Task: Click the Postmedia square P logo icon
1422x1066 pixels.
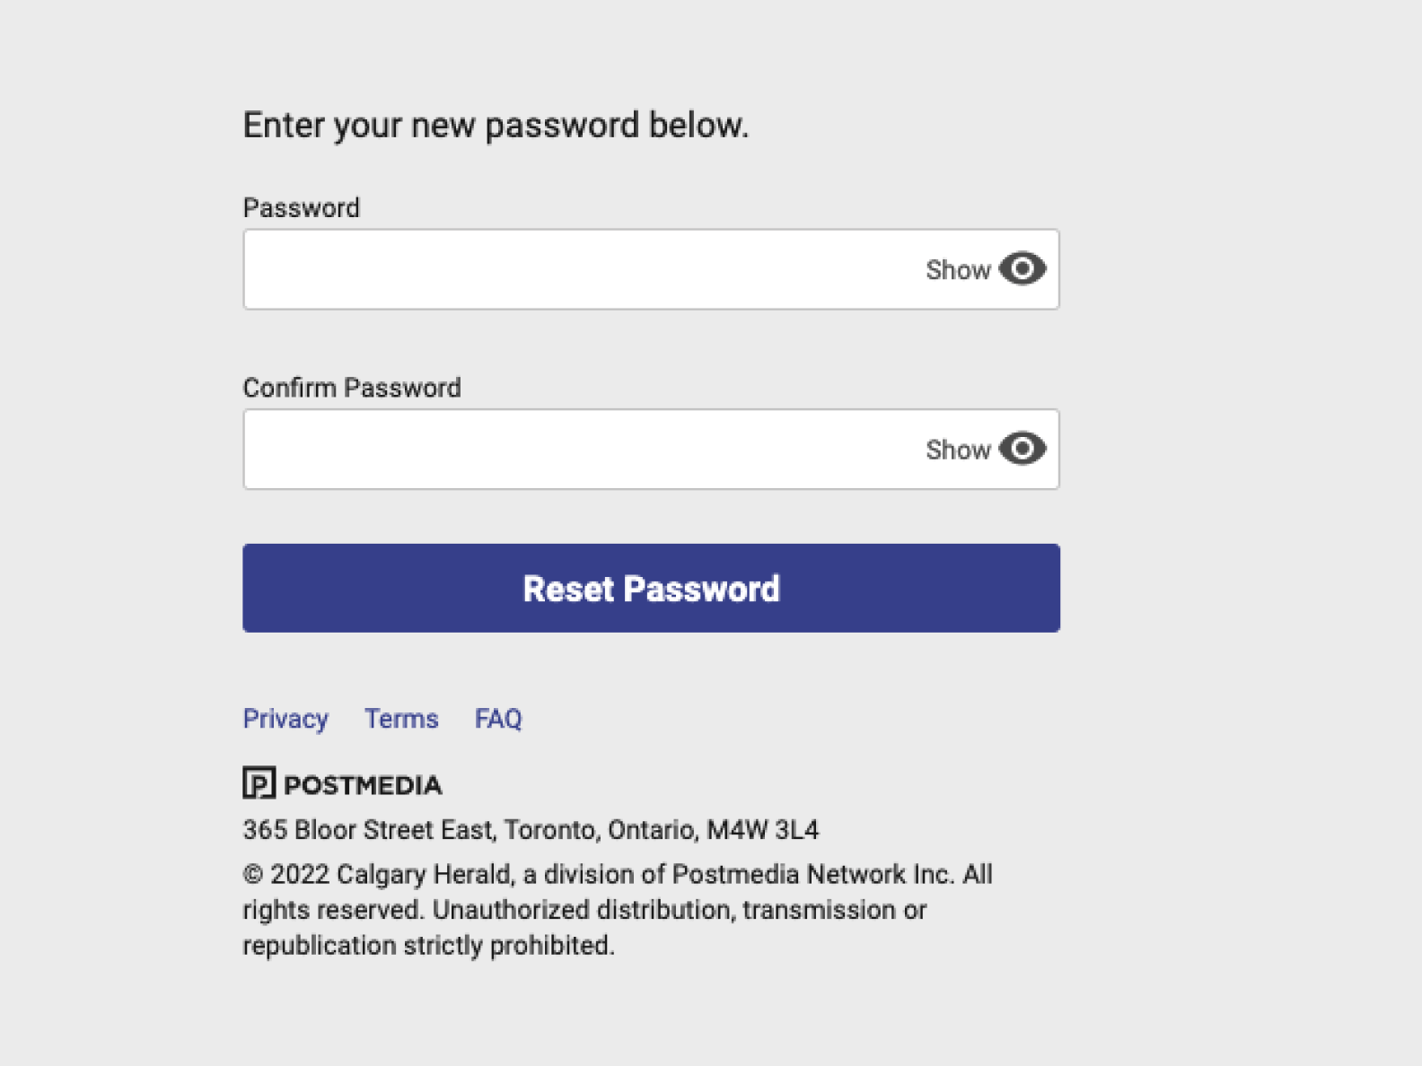Action: tap(259, 783)
